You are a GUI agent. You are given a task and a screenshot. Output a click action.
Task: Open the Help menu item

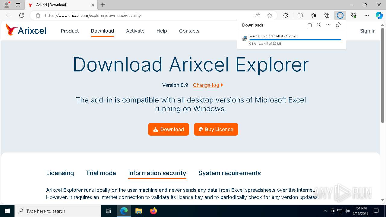tap(162, 31)
